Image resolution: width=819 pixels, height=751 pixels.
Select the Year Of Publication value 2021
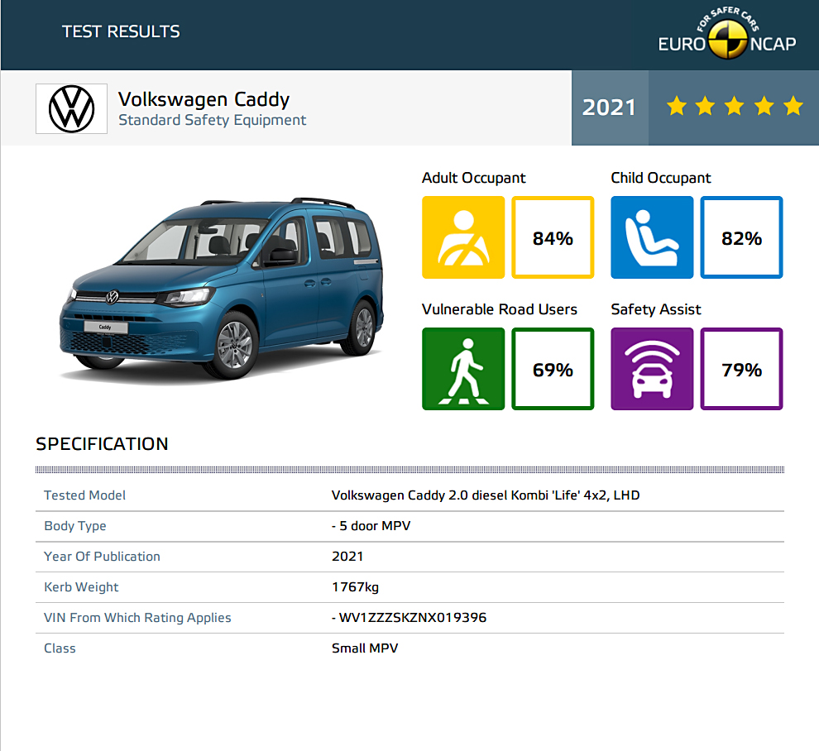point(347,556)
